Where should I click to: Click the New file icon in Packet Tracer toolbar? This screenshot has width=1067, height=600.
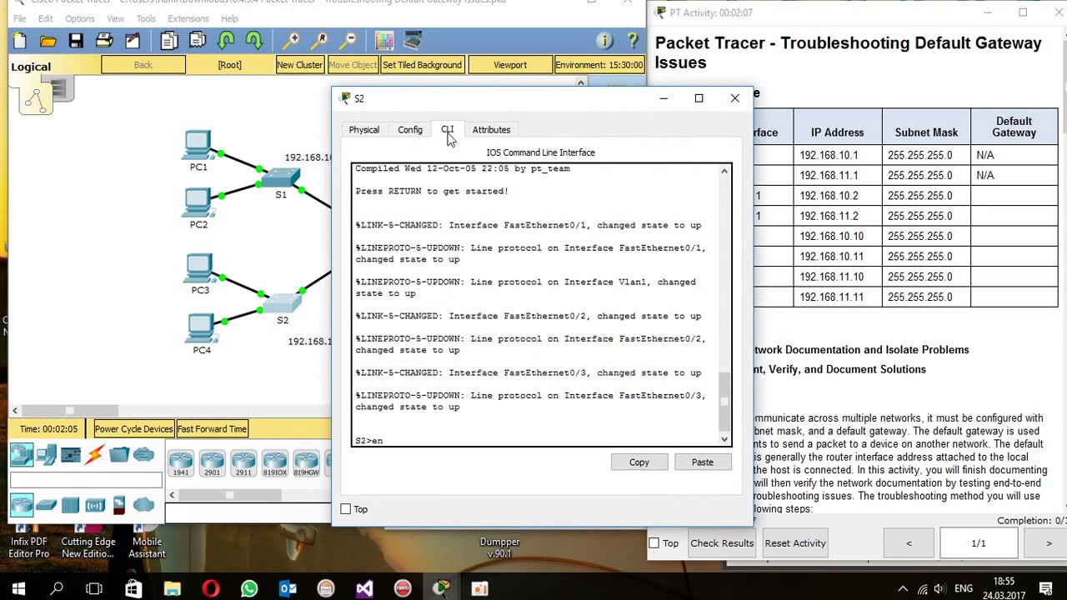[20, 41]
